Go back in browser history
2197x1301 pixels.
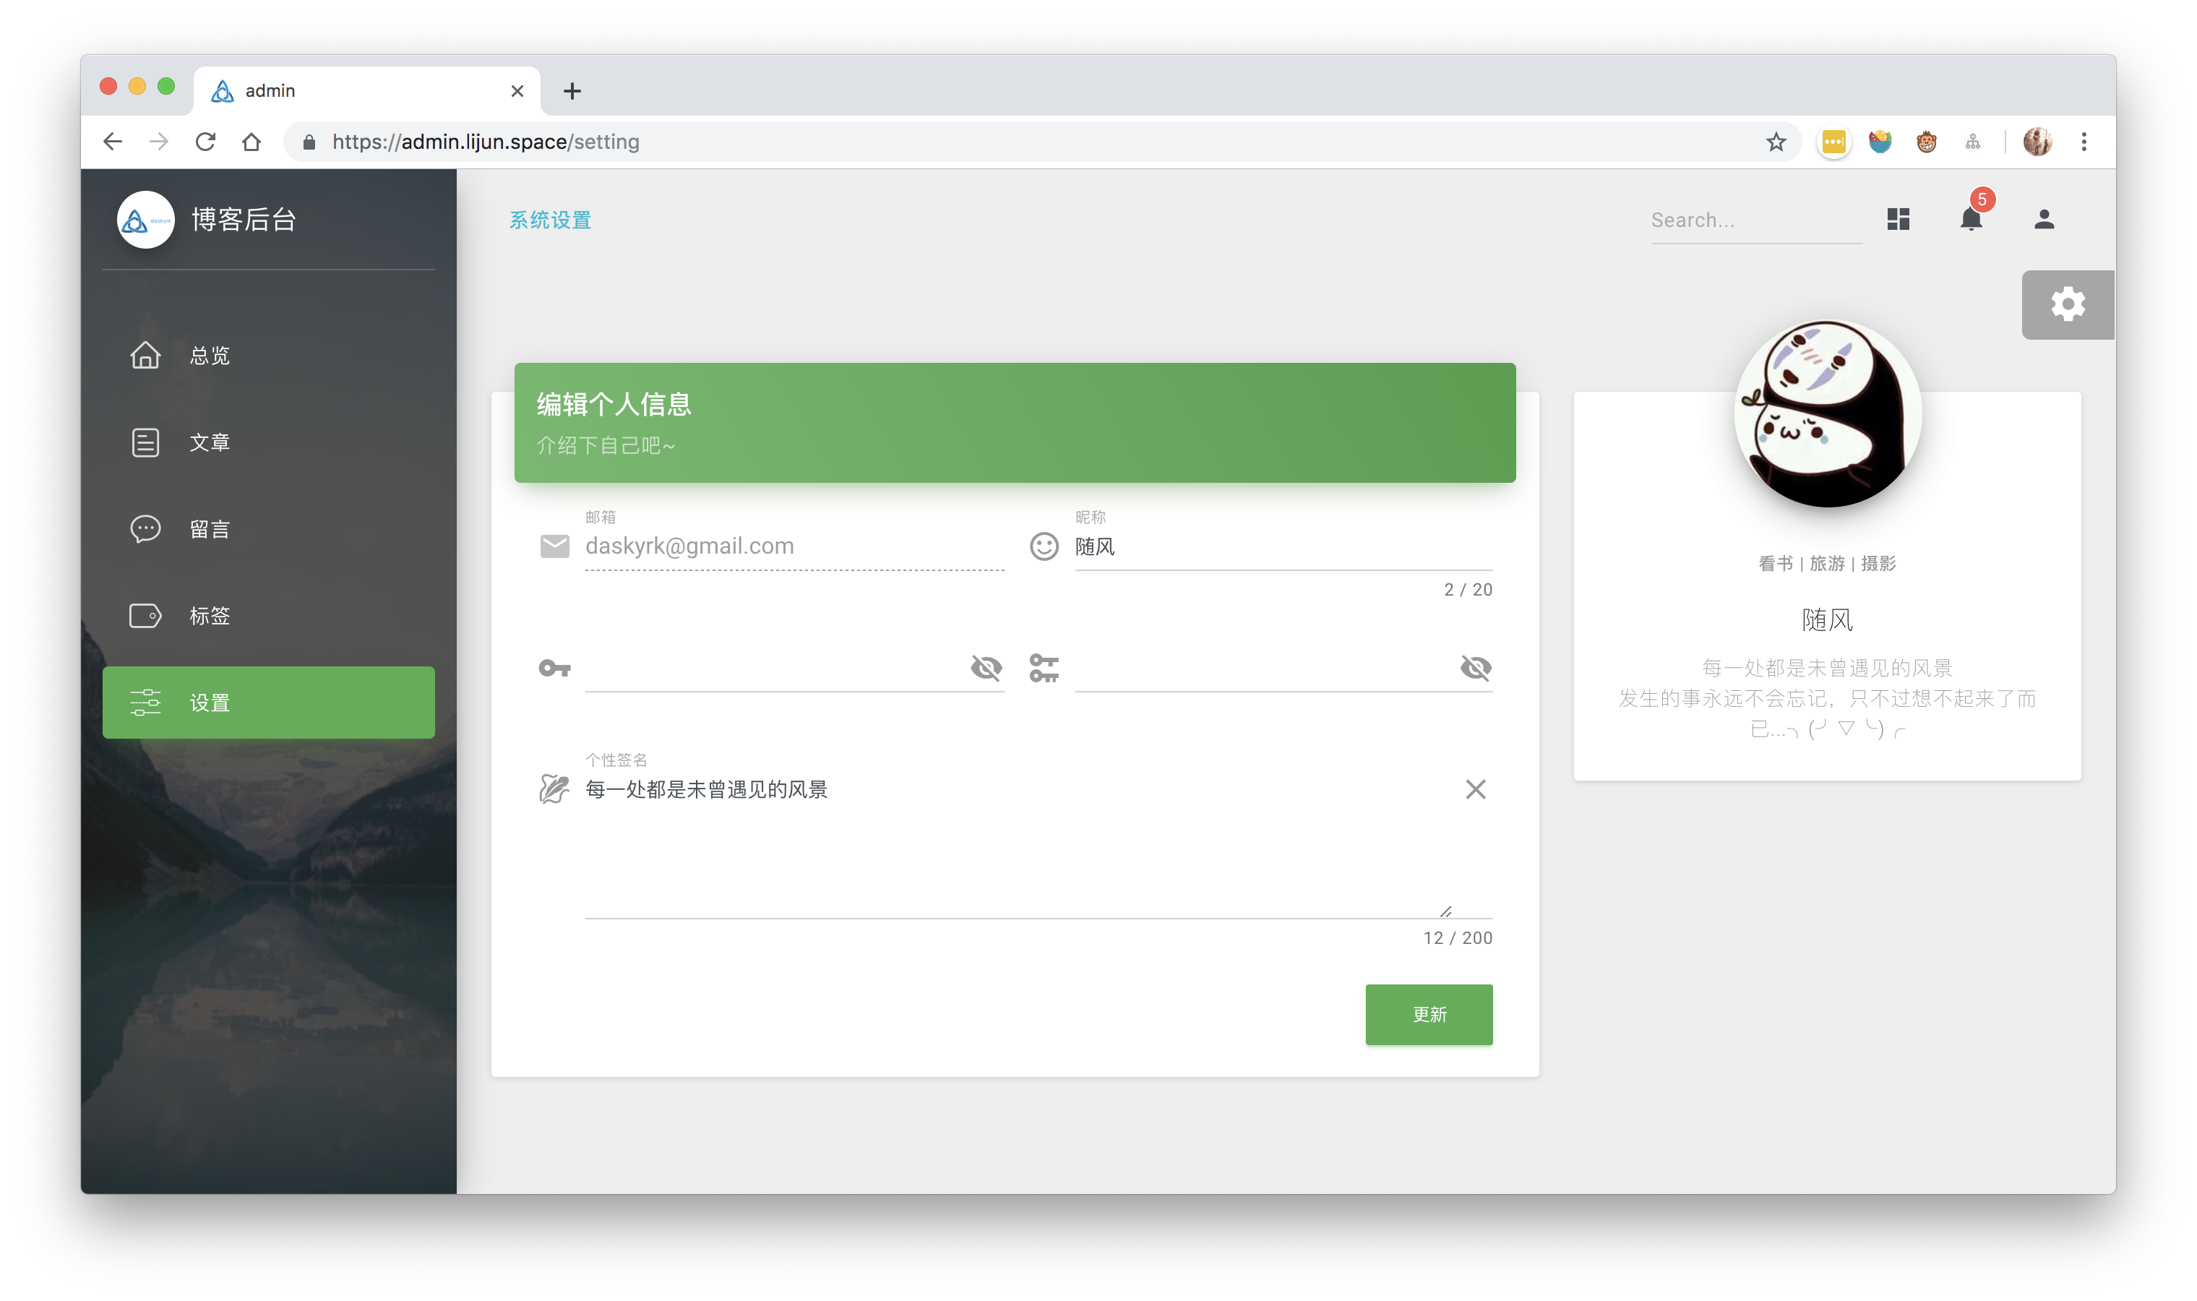coord(112,141)
